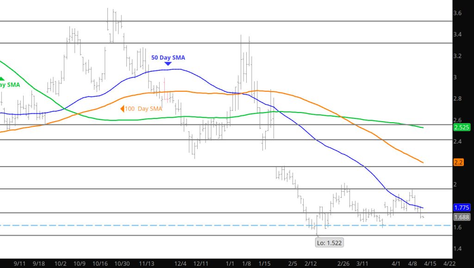Click the orange left arrow beside 100 Day SMA
The height and width of the screenshot is (268, 474).
tap(123, 109)
